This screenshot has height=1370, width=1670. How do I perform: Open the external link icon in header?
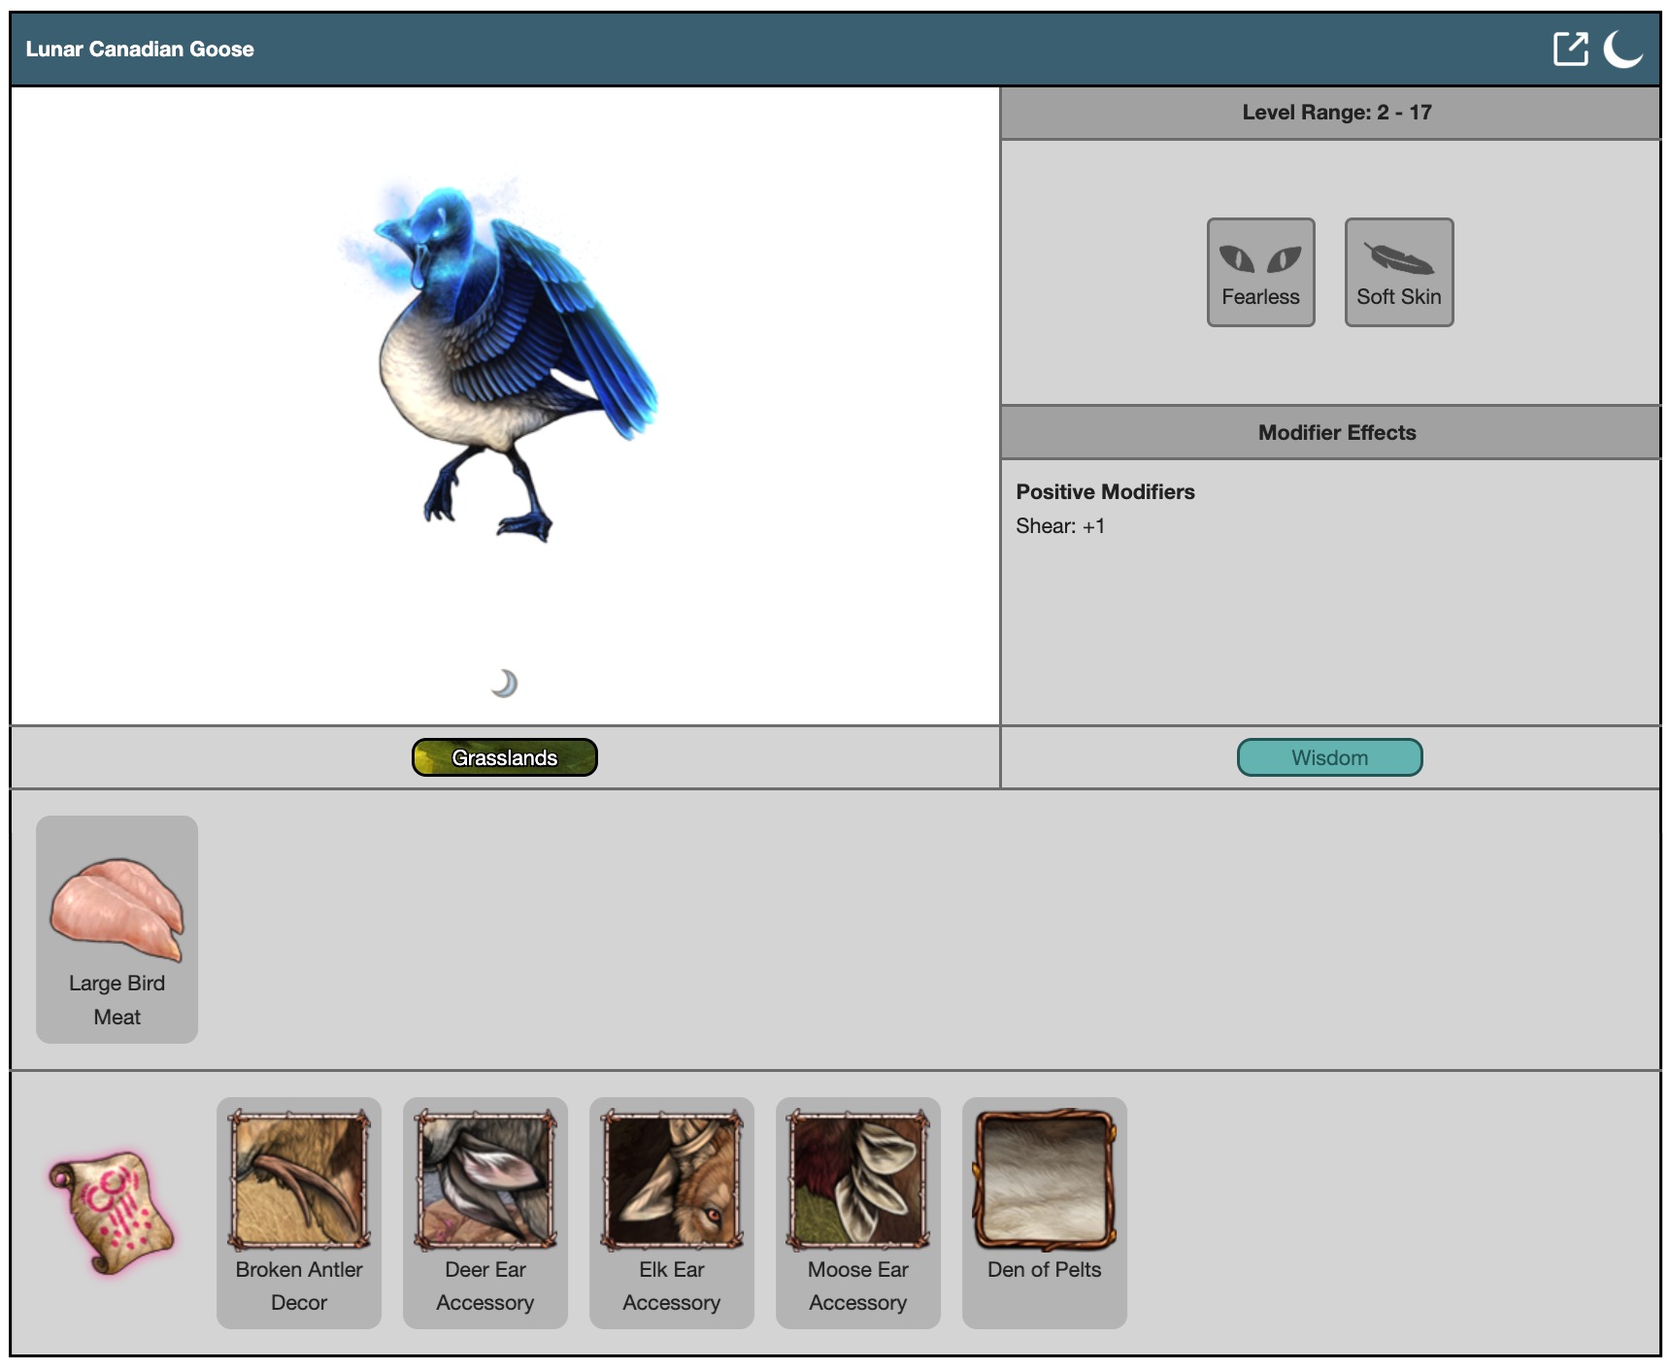pos(1570,49)
